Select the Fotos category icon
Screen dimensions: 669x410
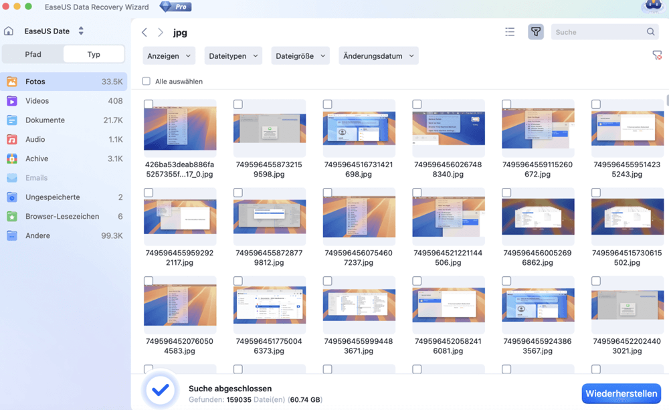coord(12,81)
